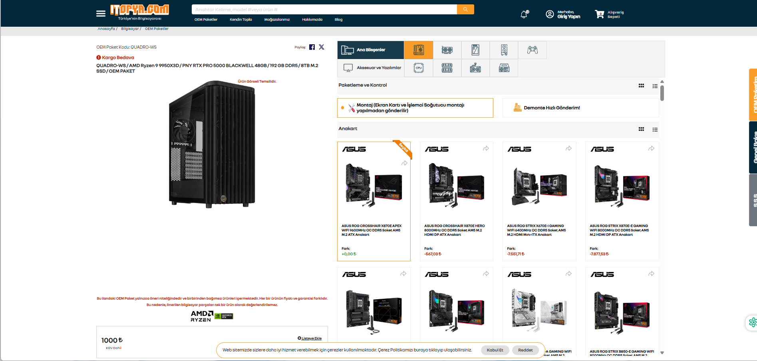Open the Kendin Topla menu
The width and height of the screenshot is (757, 361).
coord(241,20)
